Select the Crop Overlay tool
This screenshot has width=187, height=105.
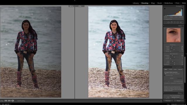pos(165,22)
